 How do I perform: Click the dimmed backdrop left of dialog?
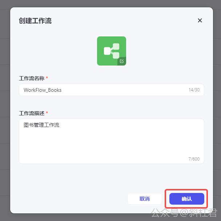point(5,110)
